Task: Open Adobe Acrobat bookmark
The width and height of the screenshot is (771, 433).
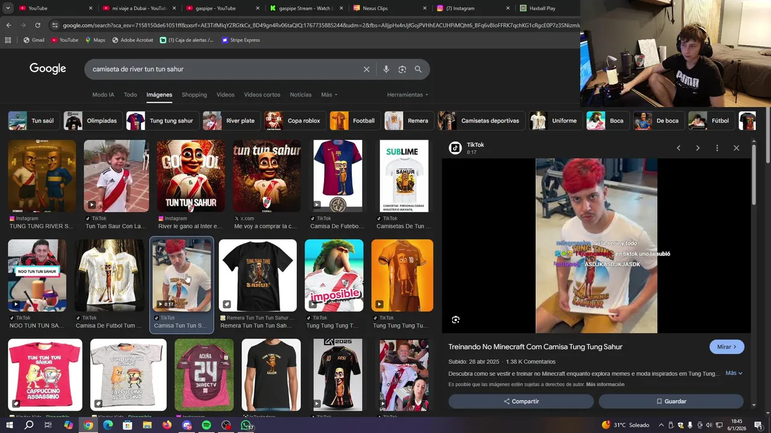Action: (133, 40)
